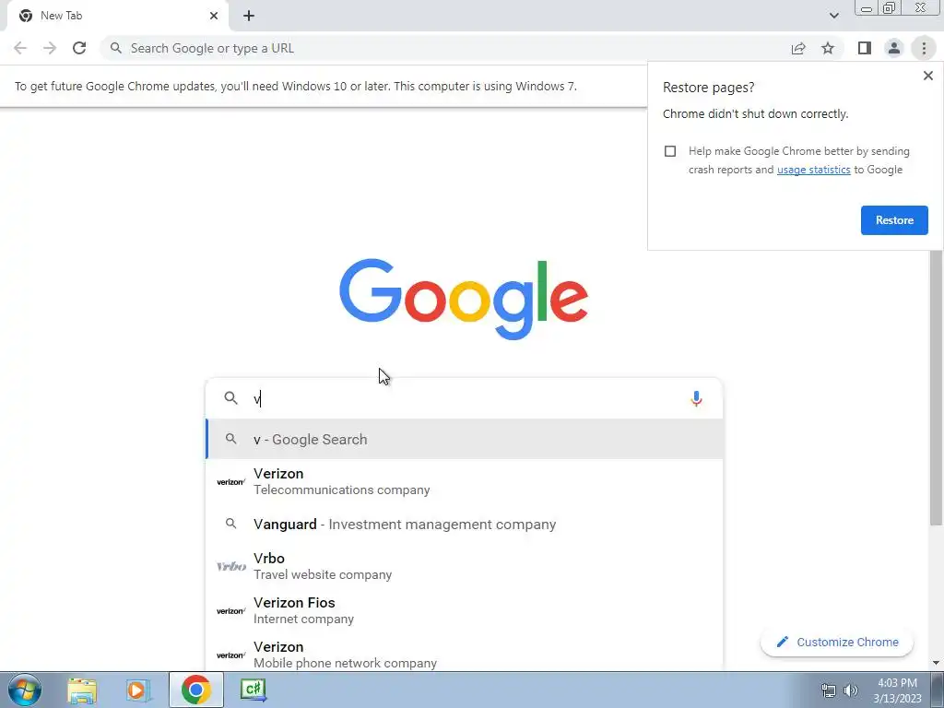Click the network tray icon
944x708 pixels.
[829, 690]
